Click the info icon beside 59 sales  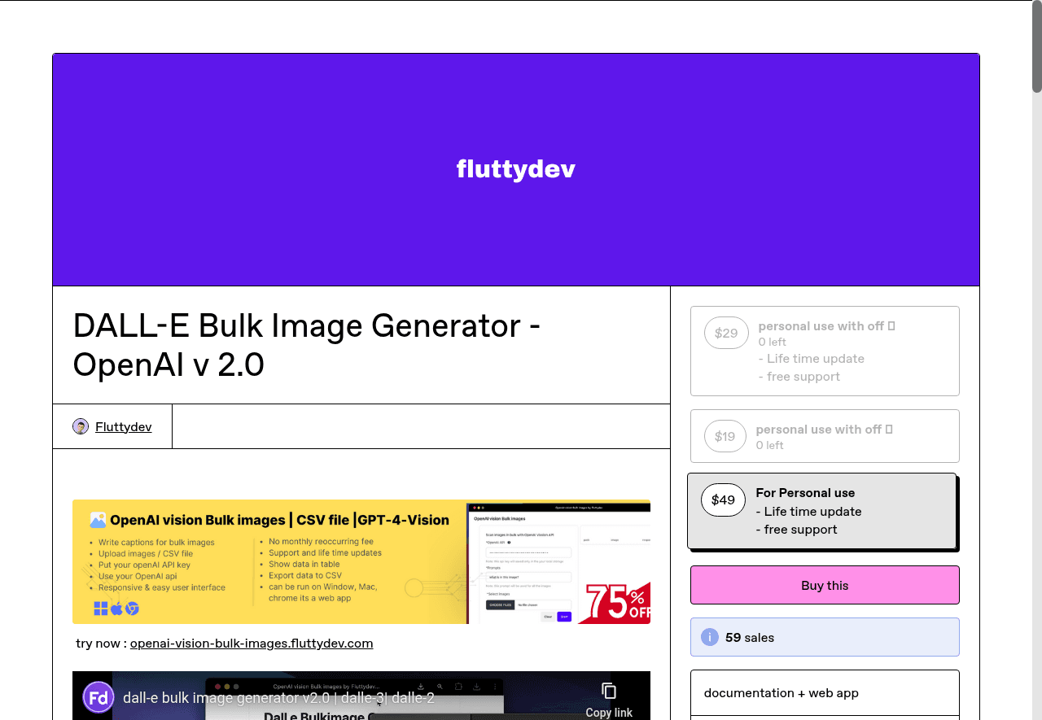click(709, 637)
